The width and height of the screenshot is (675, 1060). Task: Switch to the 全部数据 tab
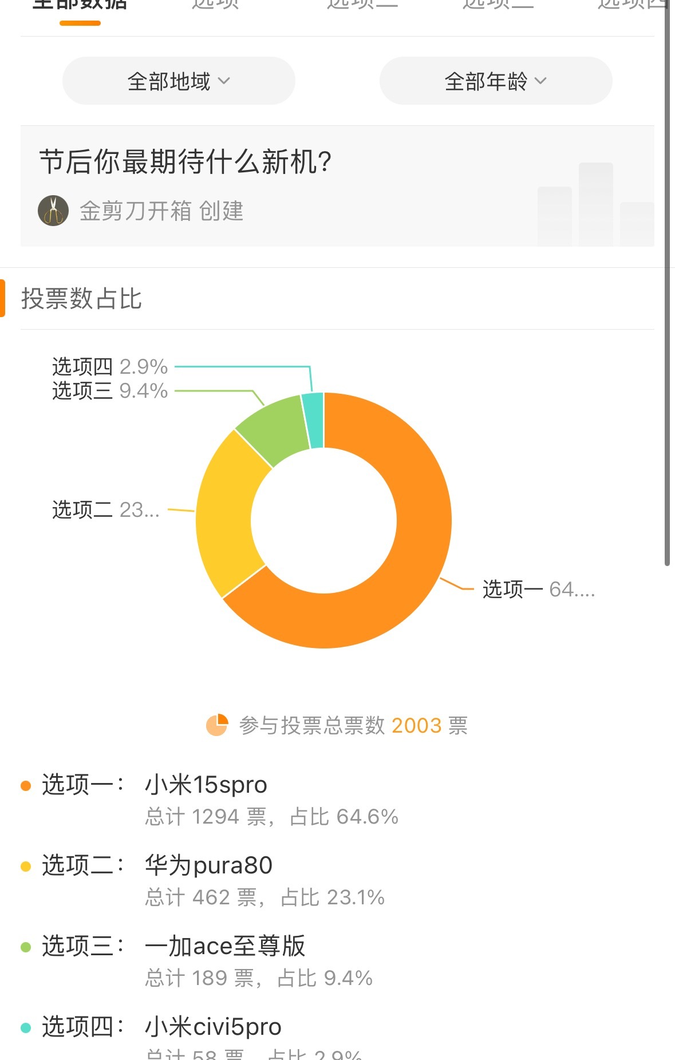click(80, 6)
